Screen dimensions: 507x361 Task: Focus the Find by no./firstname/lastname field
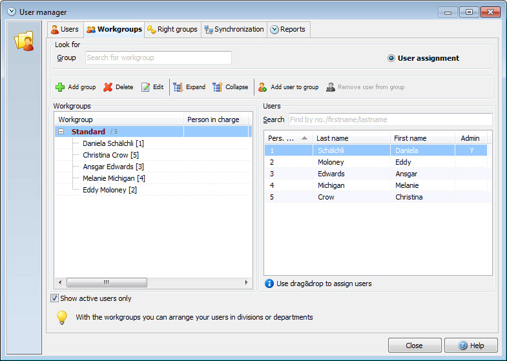[391, 119]
